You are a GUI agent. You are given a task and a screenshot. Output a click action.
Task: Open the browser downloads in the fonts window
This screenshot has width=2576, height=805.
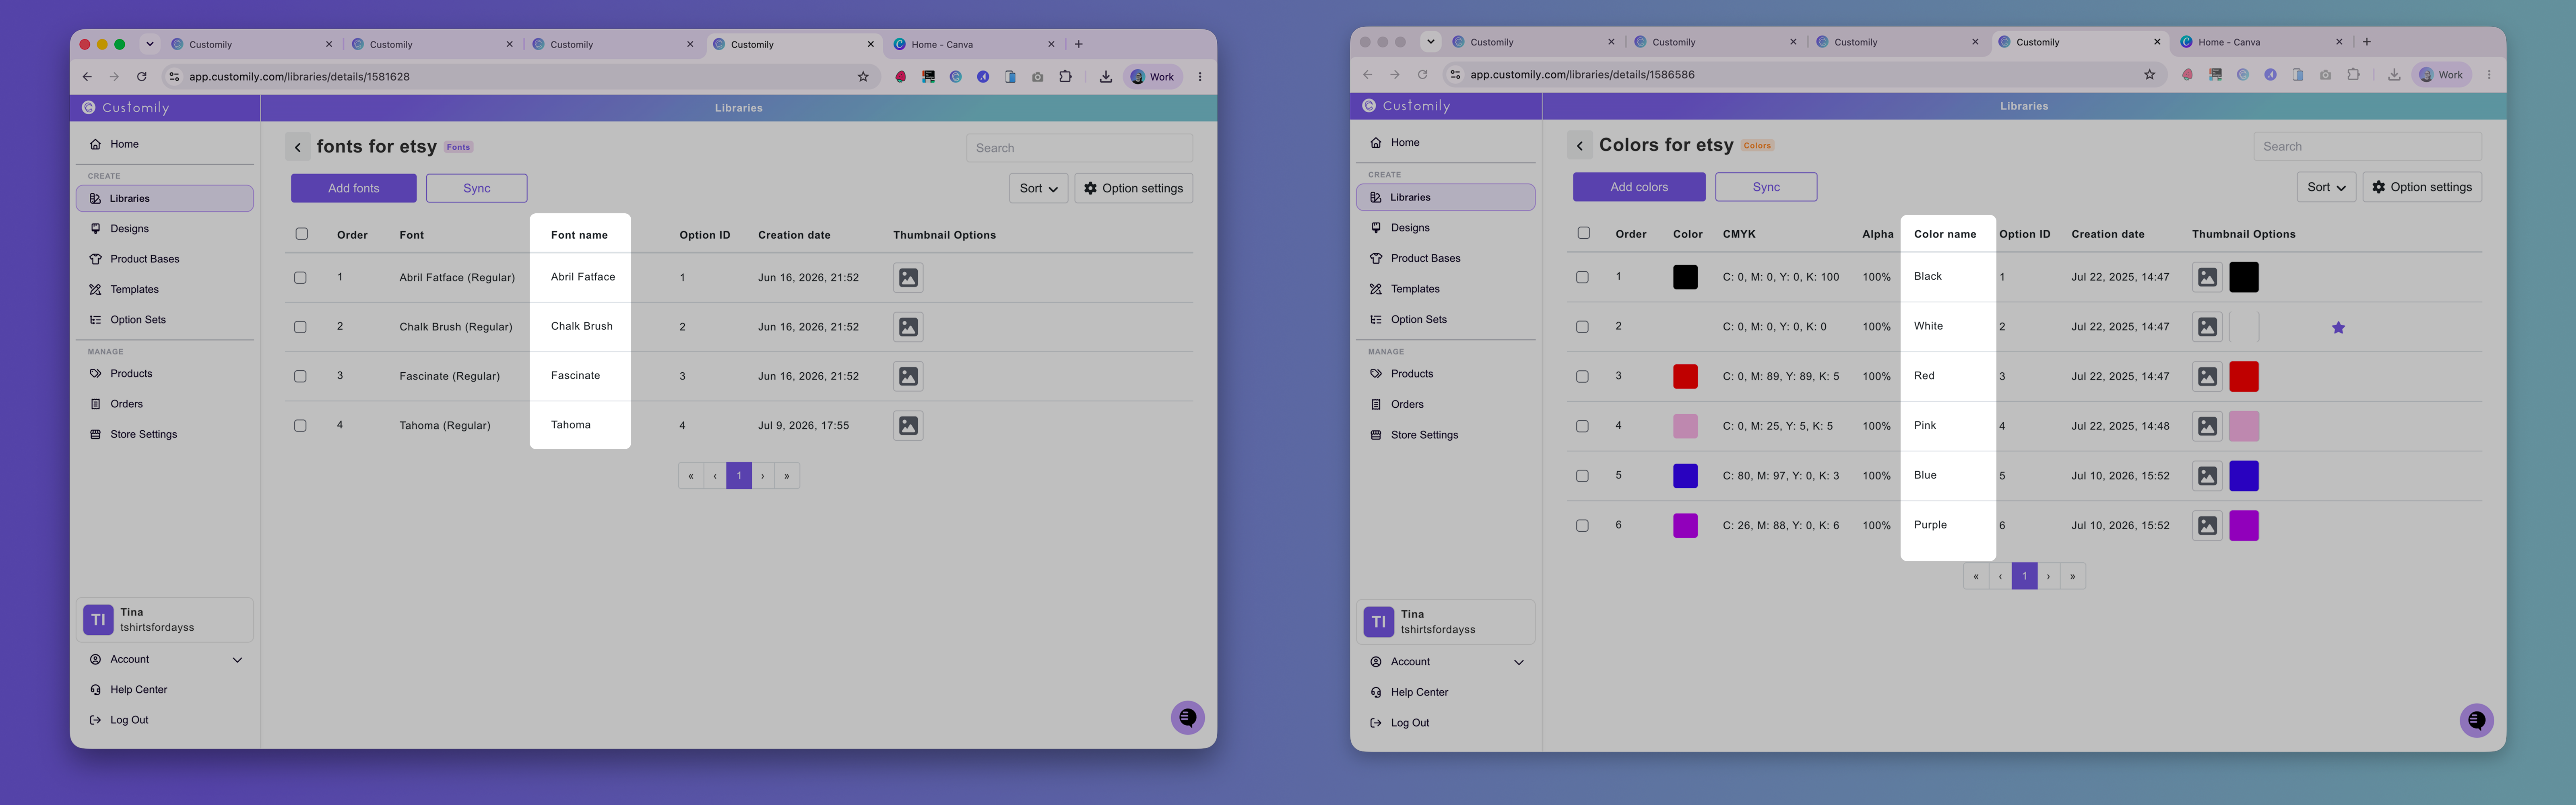pos(1106,76)
